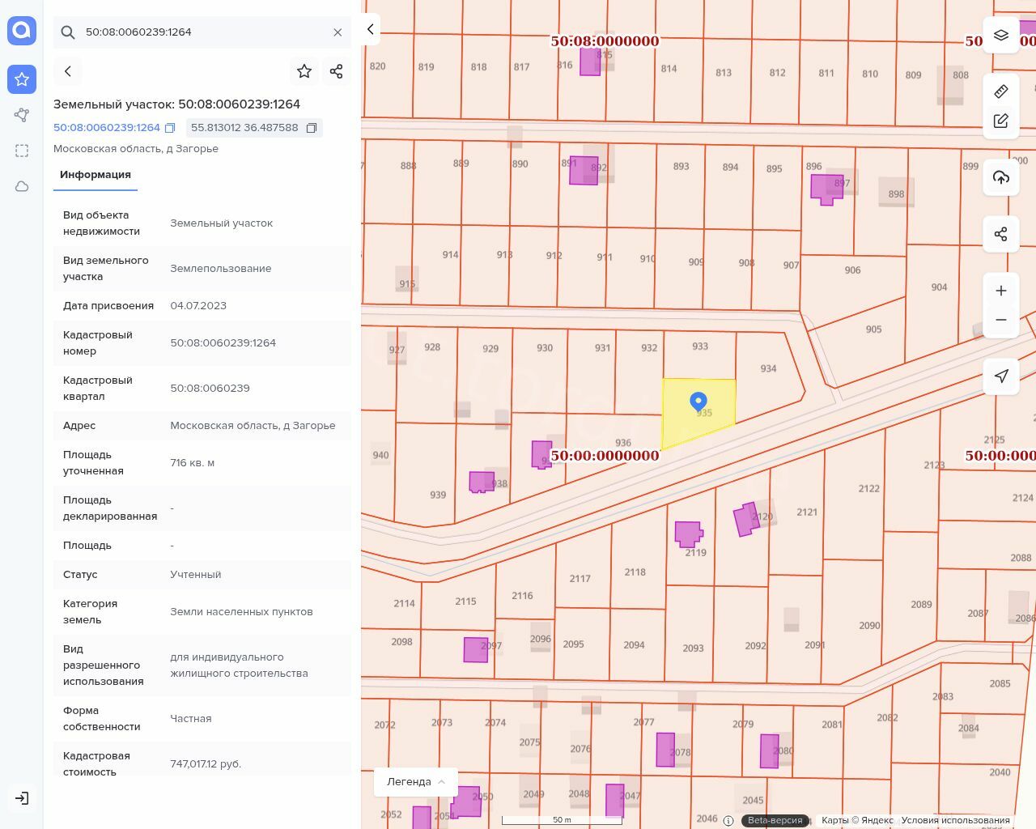
Task: Open the map layers switcher
Action: click(x=1001, y=35)
